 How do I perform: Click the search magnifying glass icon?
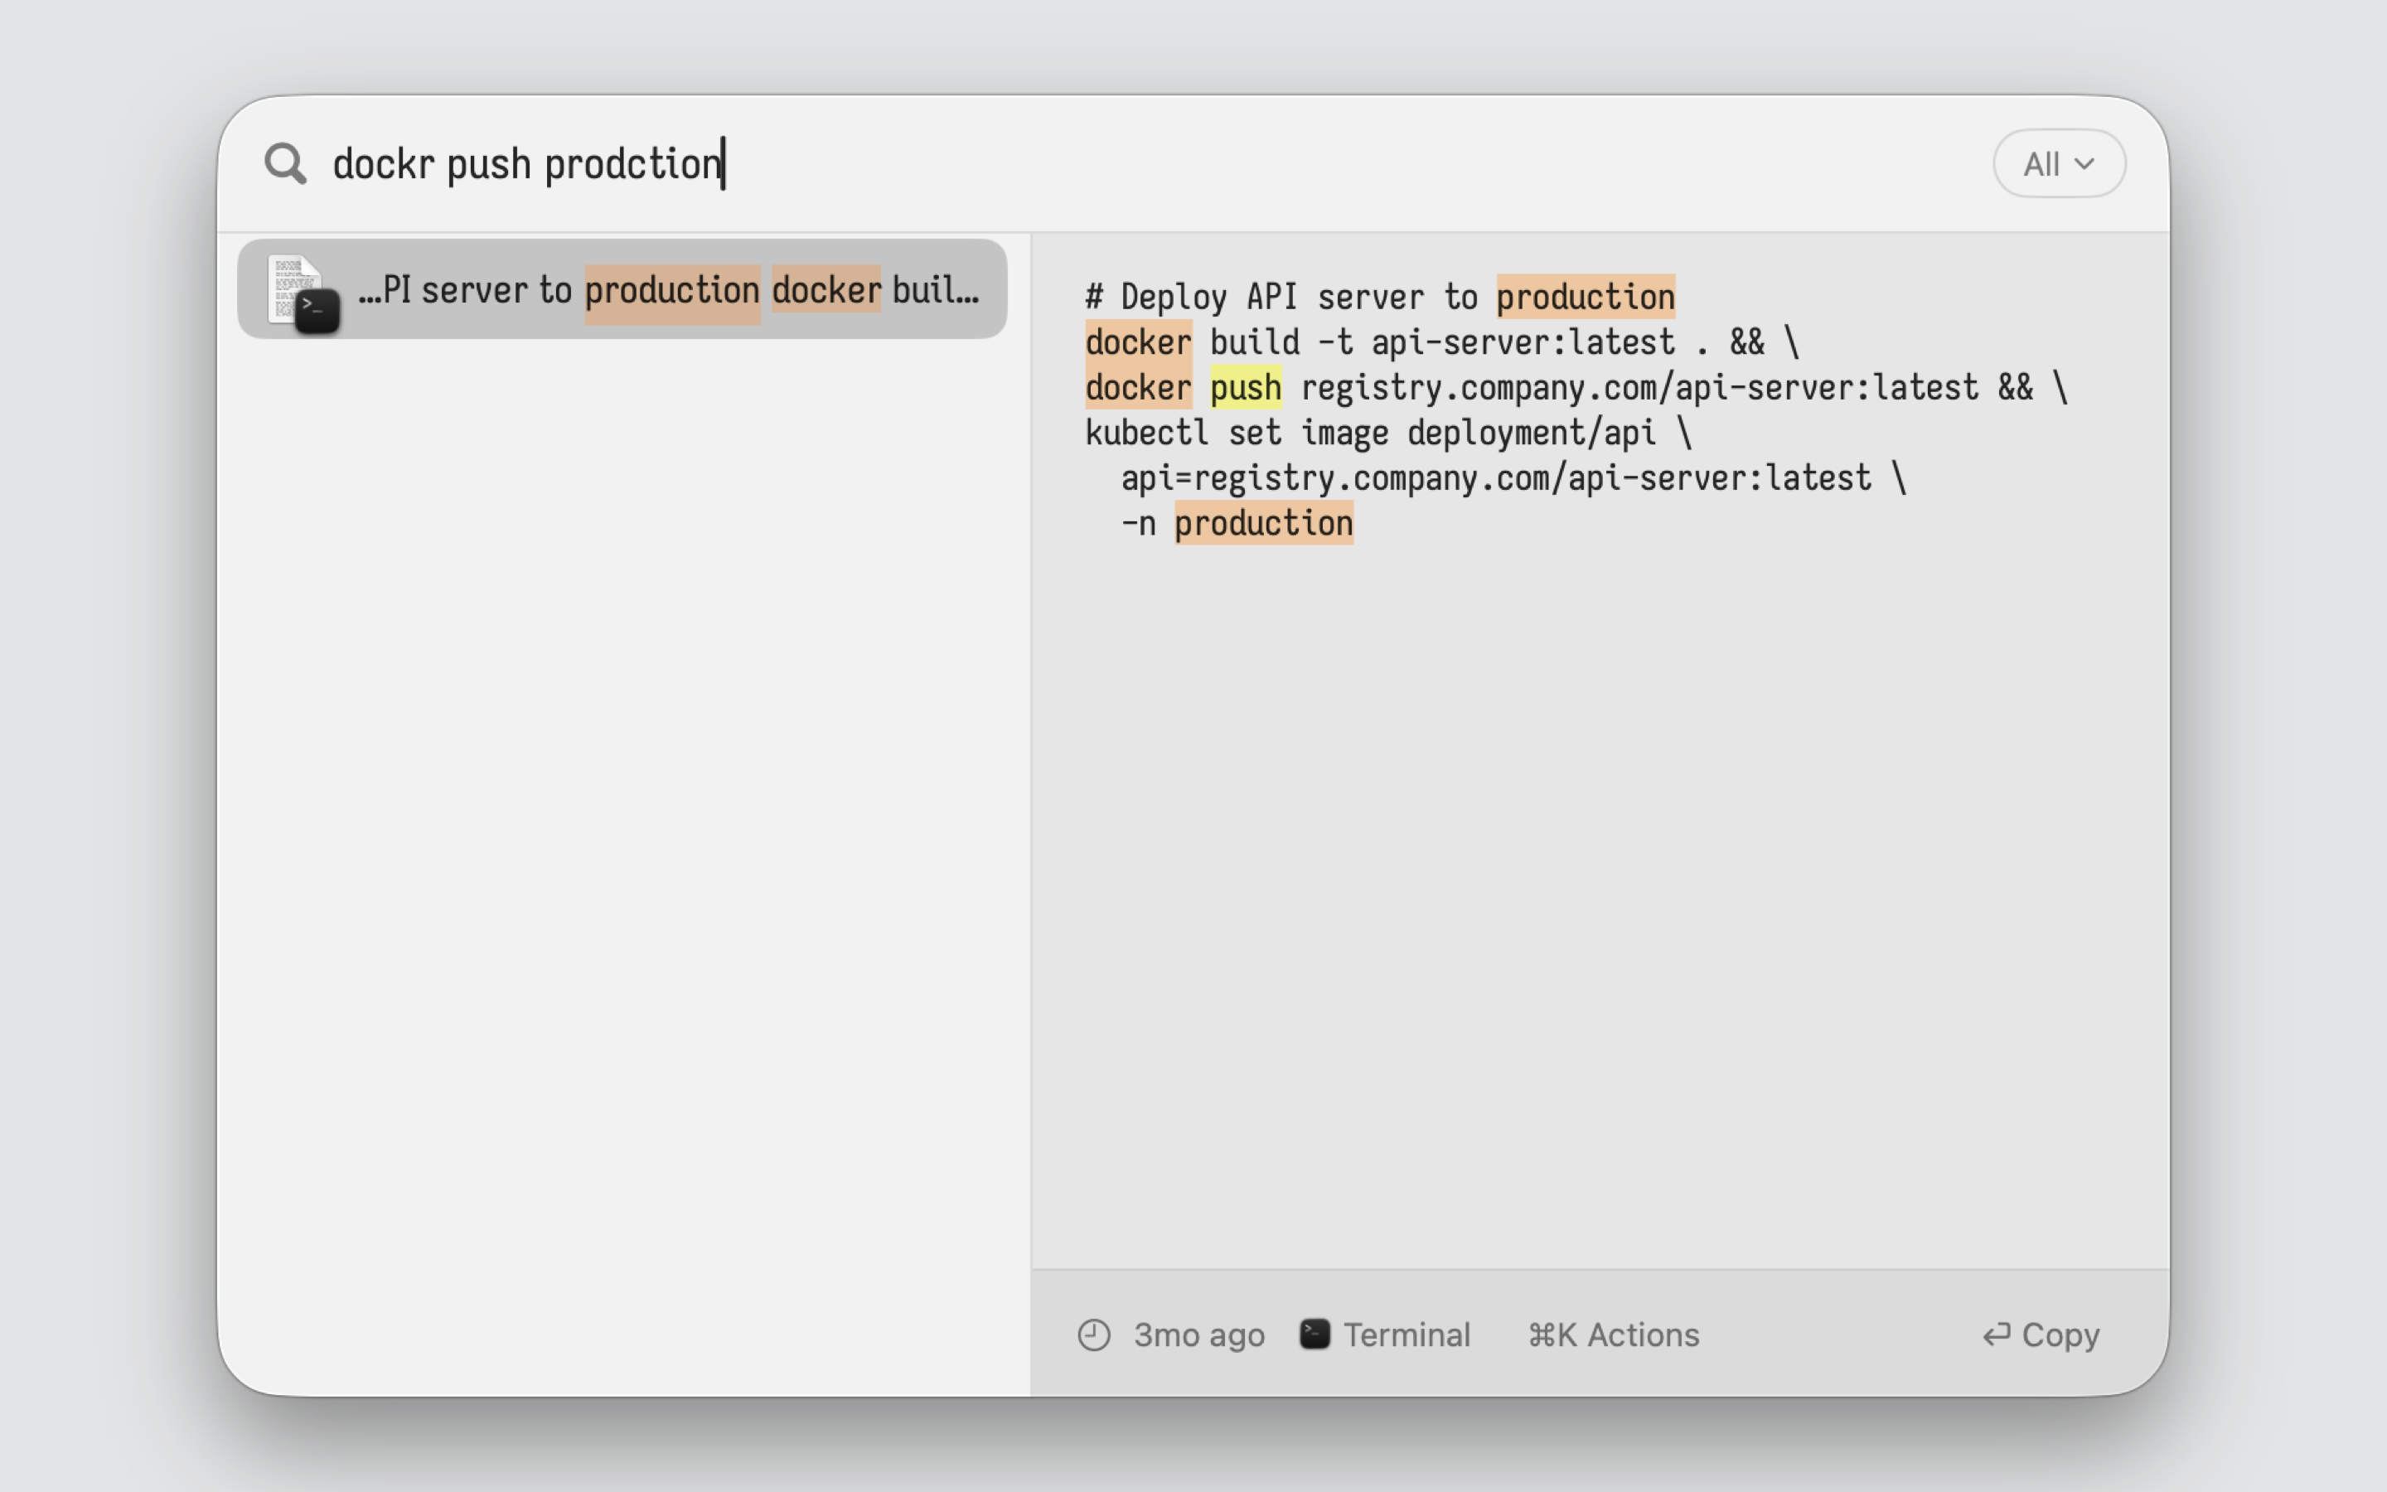[285, 164]
